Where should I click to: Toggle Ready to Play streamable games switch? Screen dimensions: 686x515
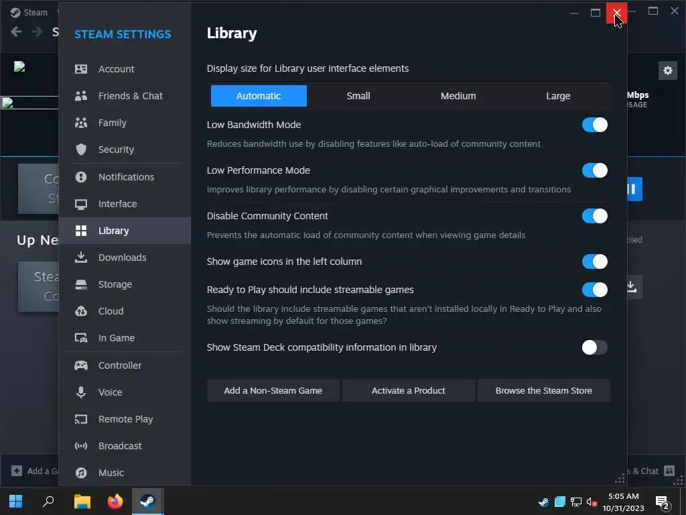point(594,290)
